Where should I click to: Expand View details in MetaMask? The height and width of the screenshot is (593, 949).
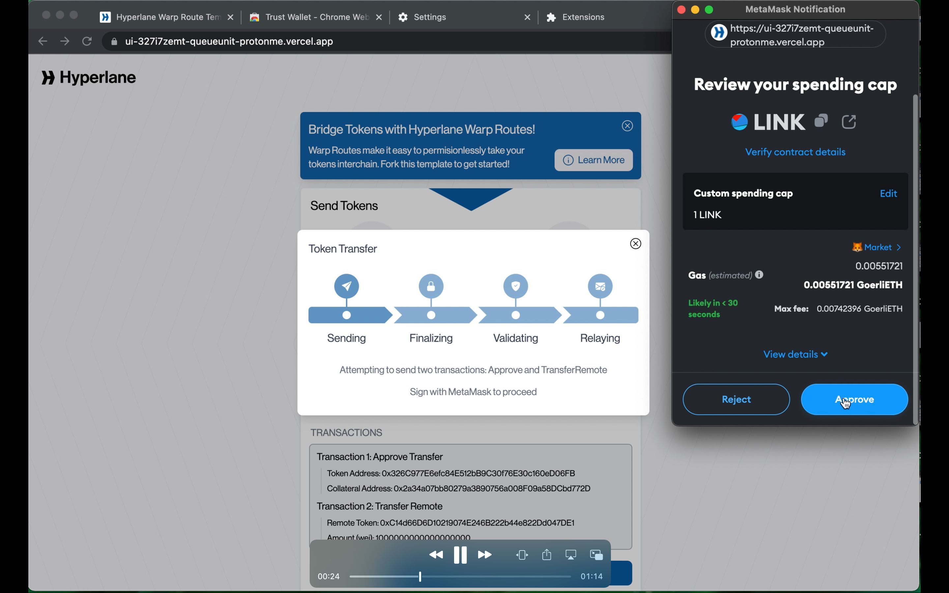tap(795, 354)
